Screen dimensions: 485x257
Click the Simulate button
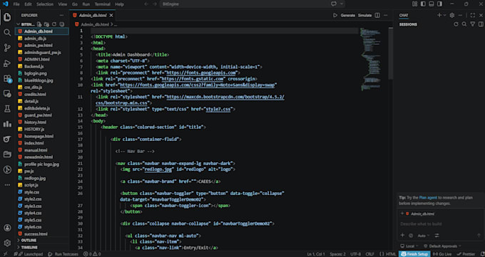(364, 15)
